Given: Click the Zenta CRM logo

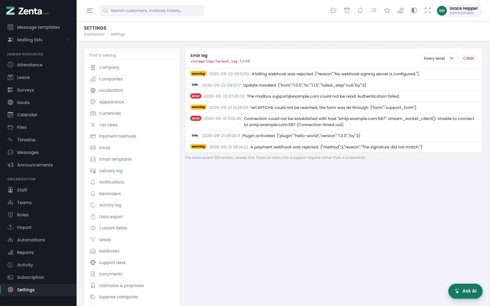Looking at the screenshot, I should pos(28,11).
